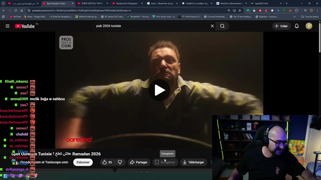Open YouTube notifications bell
This screenshot has height=180, width=321.
[x=297, y=26]
